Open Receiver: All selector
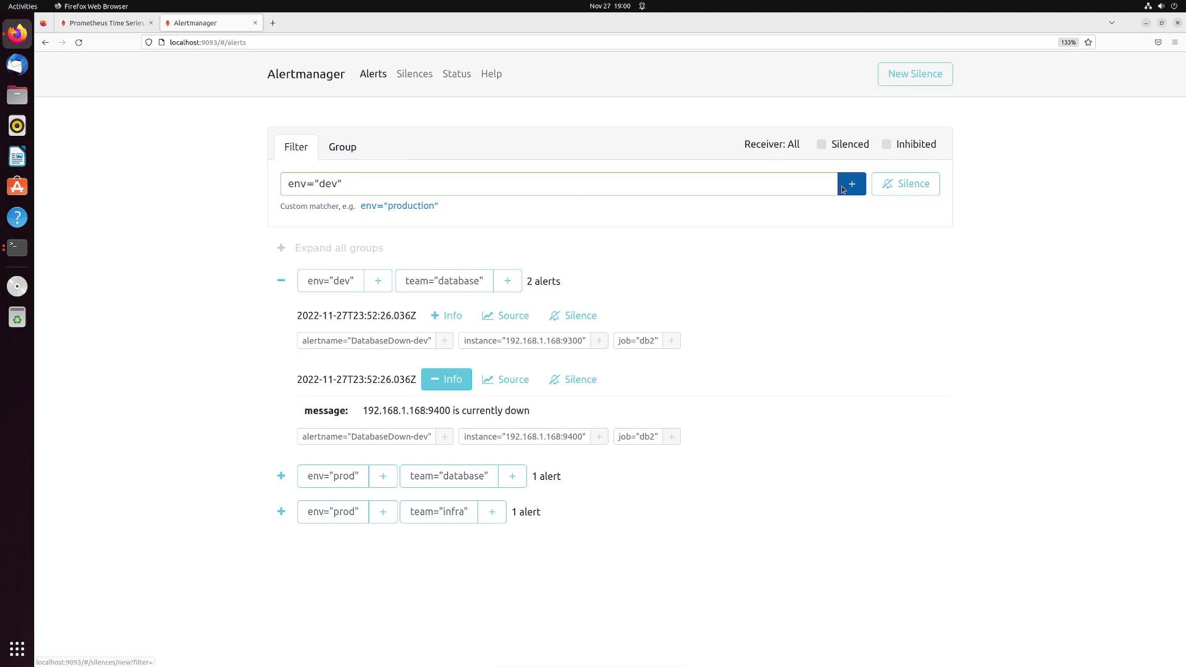 (772, 145)
